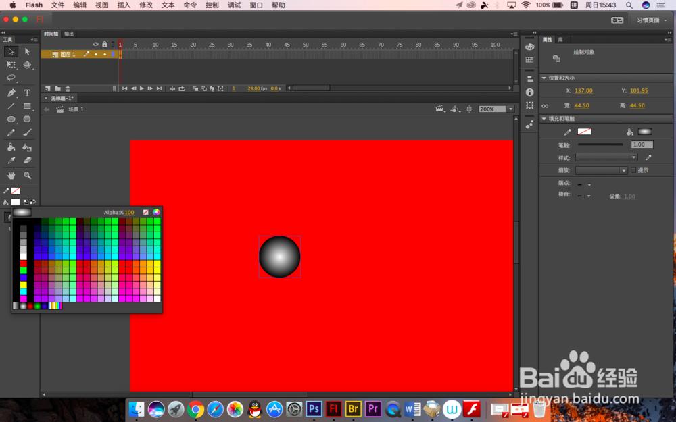676x422 pixels.
Task: Open the Edit Scene clapperboard icon
Action: pyautogui.click(x=440, y=109)
